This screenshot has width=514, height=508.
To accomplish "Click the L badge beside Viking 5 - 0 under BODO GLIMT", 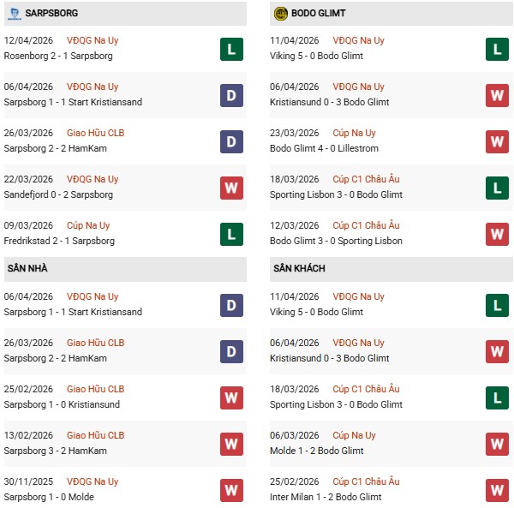I will click(x=497, y=49).
